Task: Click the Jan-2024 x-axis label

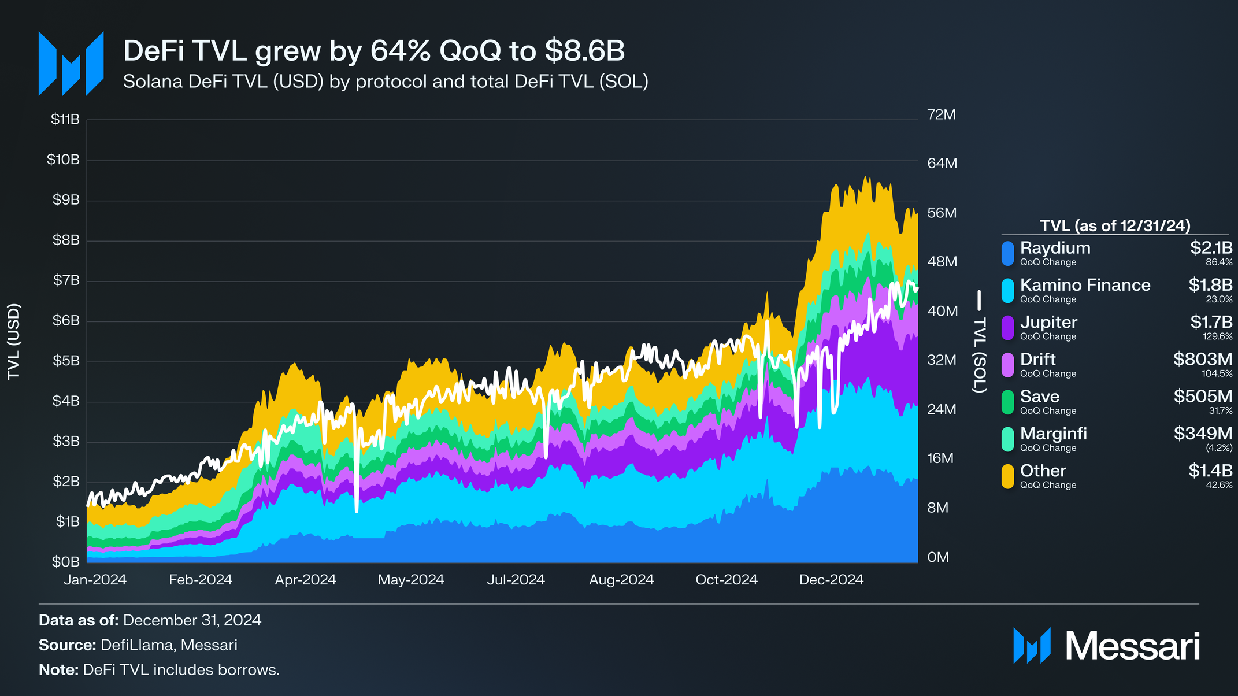Action: pos(95,580)
